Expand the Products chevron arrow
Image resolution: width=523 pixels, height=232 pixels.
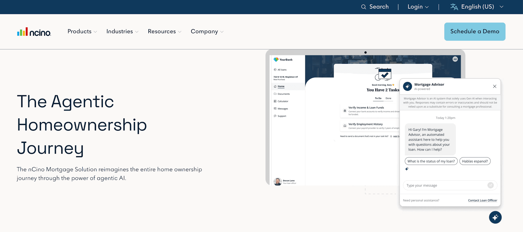point(95,32)
